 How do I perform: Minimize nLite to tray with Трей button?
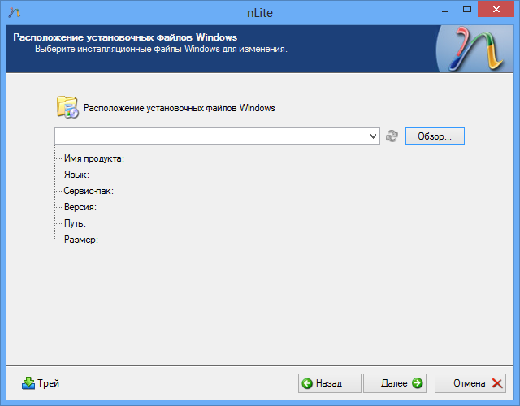[41, 383]
